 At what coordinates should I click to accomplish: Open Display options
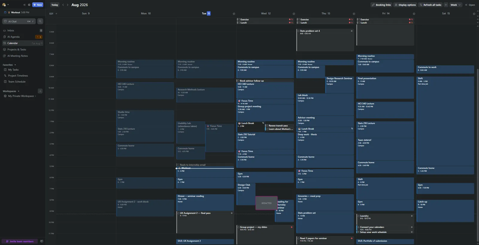pos(405,5)
